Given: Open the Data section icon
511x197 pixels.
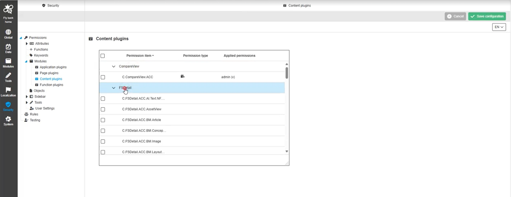Looking at the screenshot, I should [8, 47].
